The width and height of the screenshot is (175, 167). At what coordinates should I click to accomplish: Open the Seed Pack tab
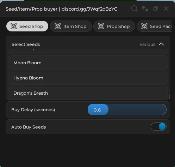coord(154,26)
